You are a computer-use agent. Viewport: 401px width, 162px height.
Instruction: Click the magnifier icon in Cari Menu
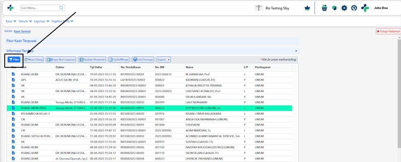pyautogui.click(x=61, y=8)
